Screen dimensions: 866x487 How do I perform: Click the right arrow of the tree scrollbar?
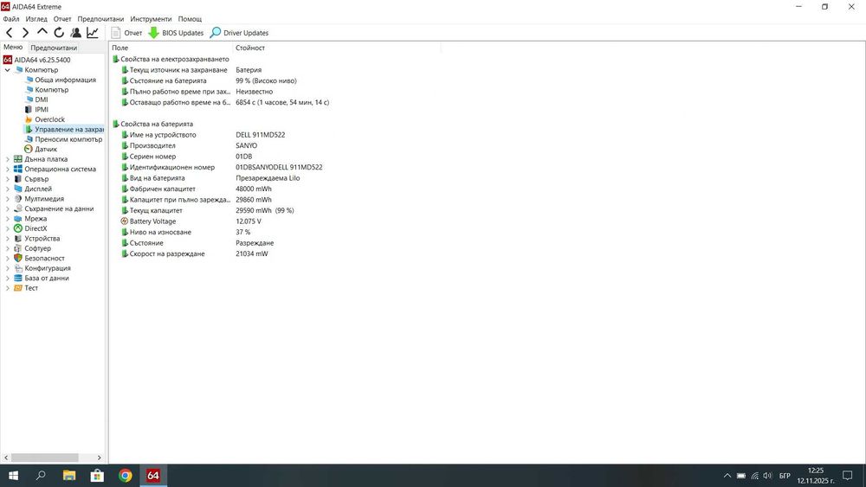pyautogui.click(x=100, y=458)
